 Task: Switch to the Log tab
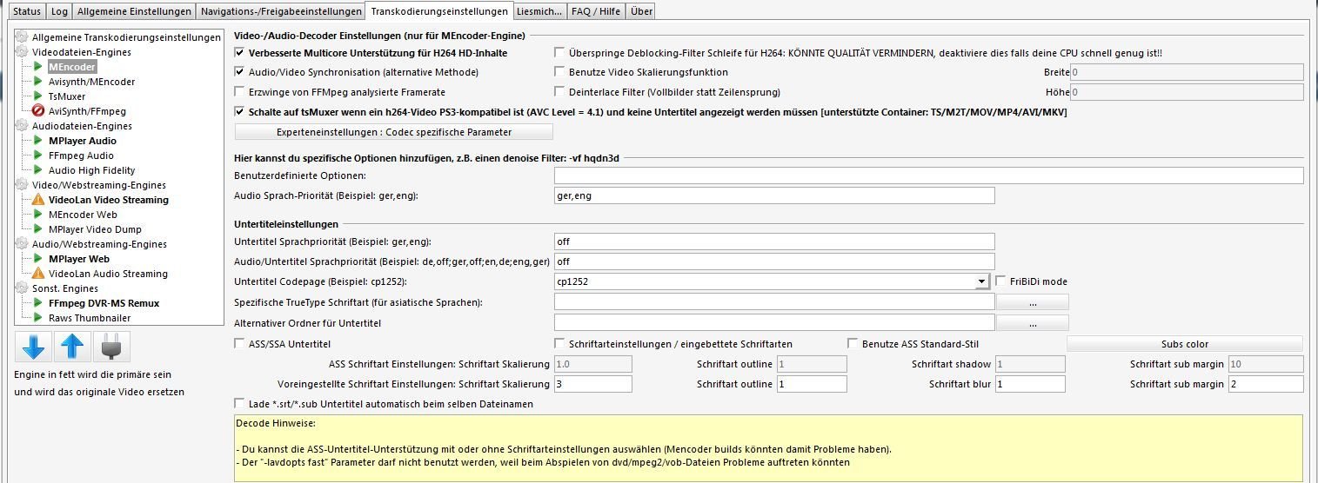coord(59,11)
